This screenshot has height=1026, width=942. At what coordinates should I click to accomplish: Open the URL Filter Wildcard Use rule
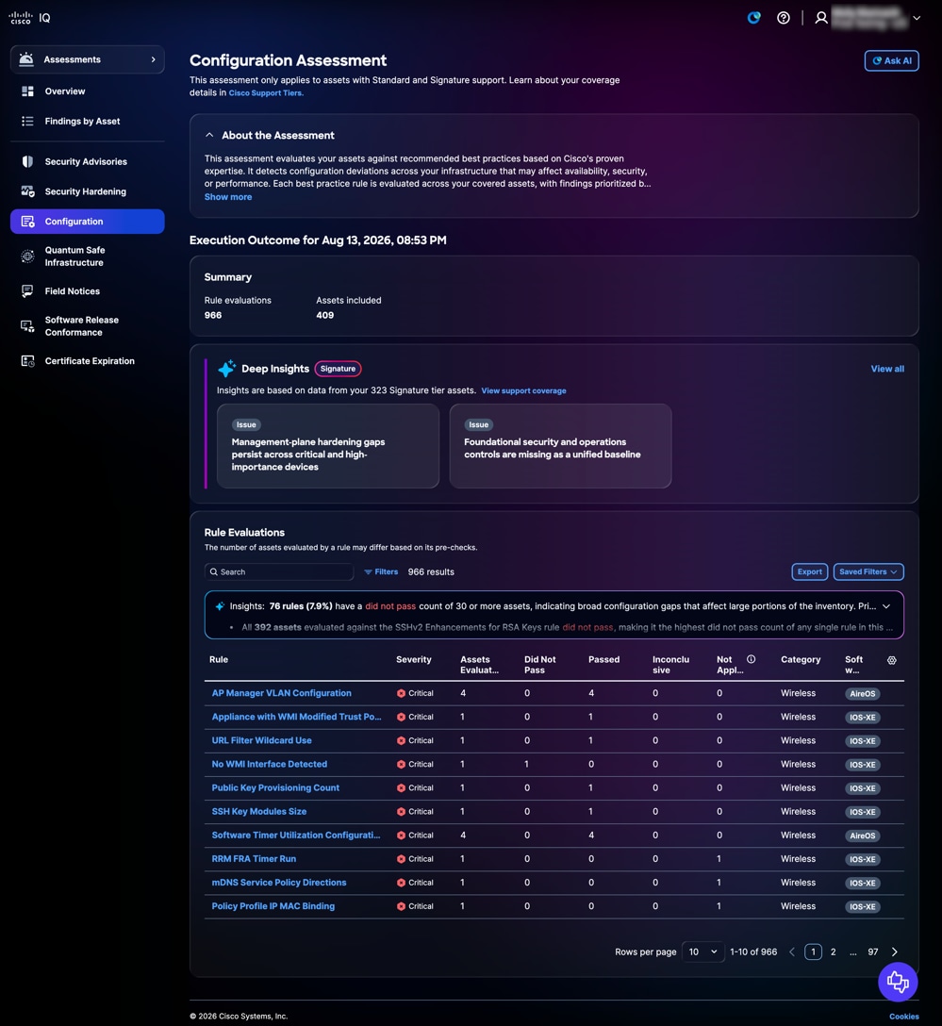262,740
